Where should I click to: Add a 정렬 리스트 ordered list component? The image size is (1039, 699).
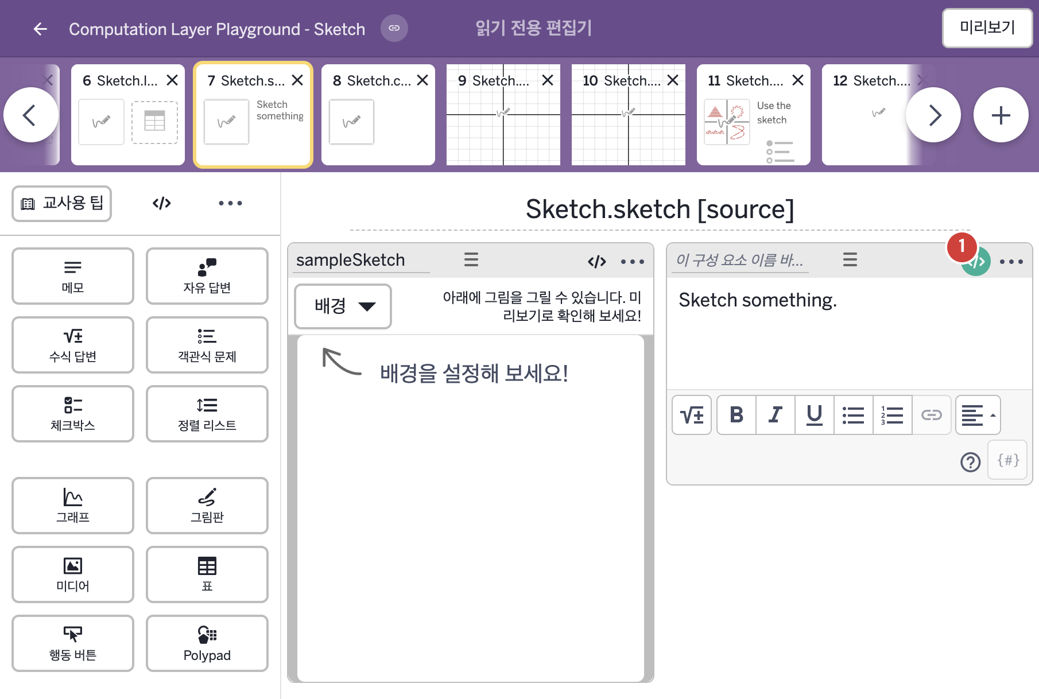(207, 414)
